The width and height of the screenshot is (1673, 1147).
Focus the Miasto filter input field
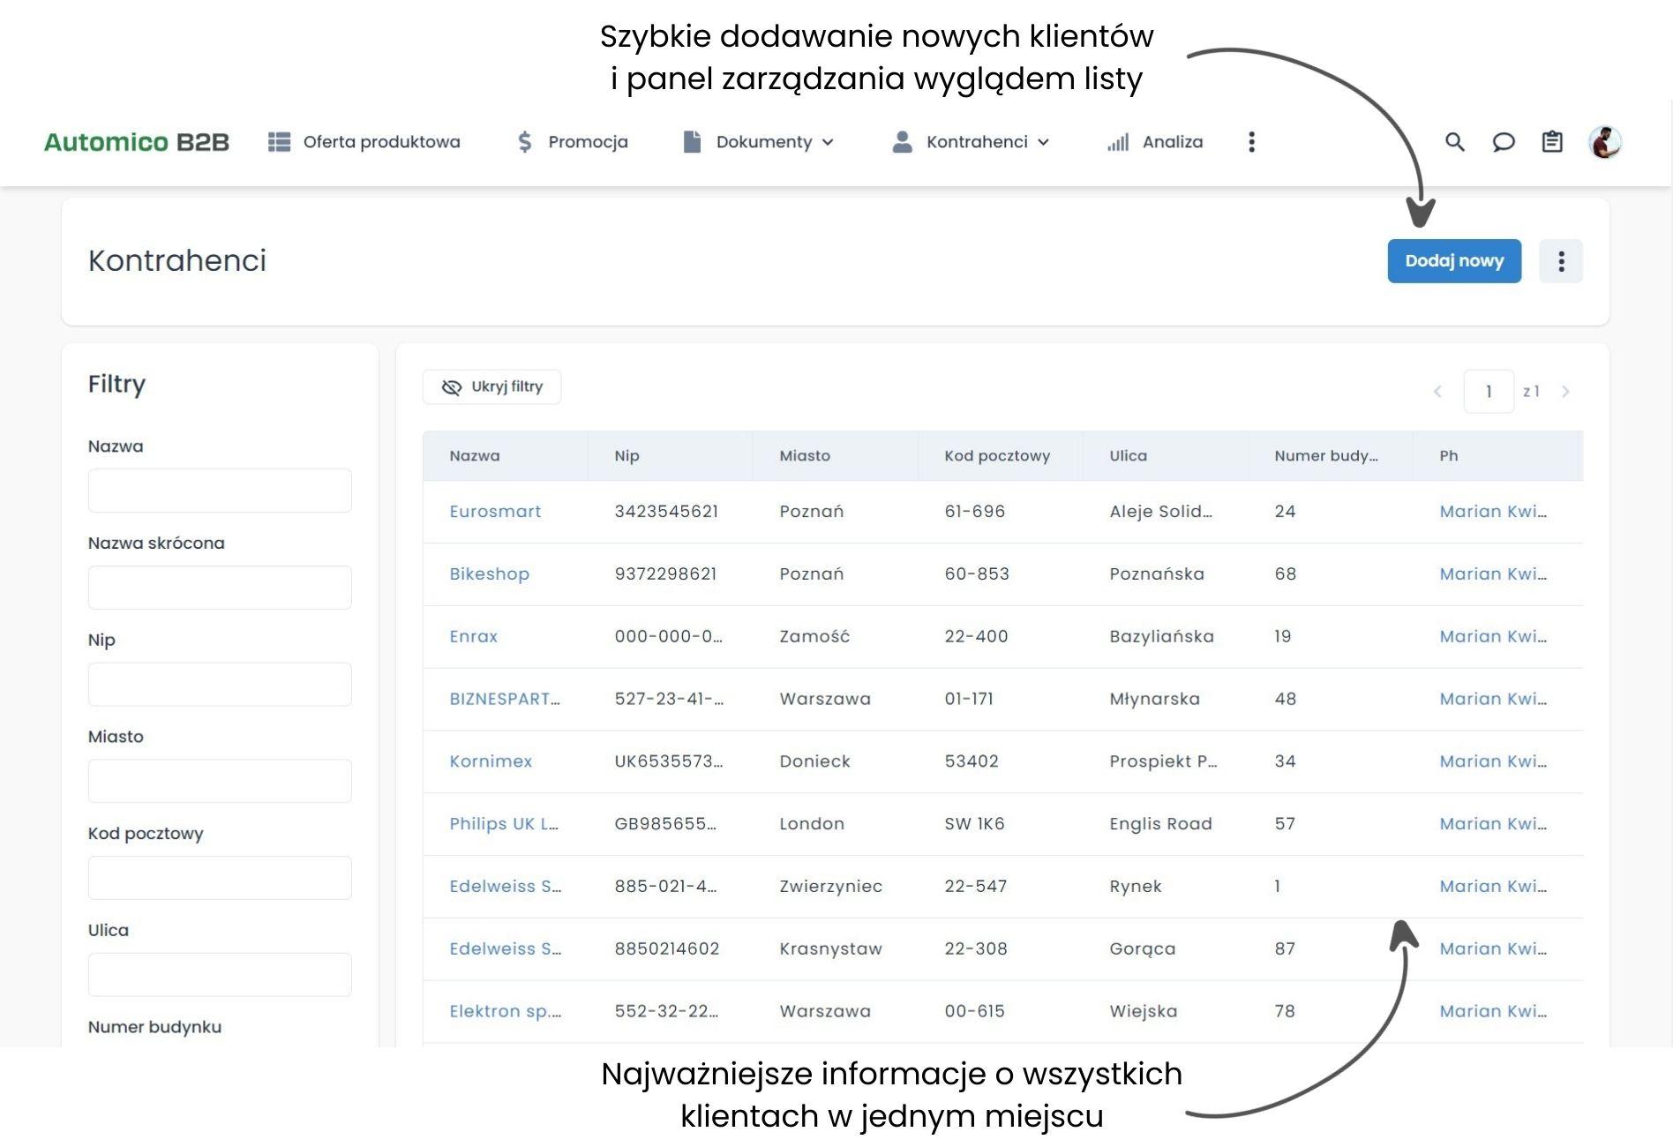[220, 781]
